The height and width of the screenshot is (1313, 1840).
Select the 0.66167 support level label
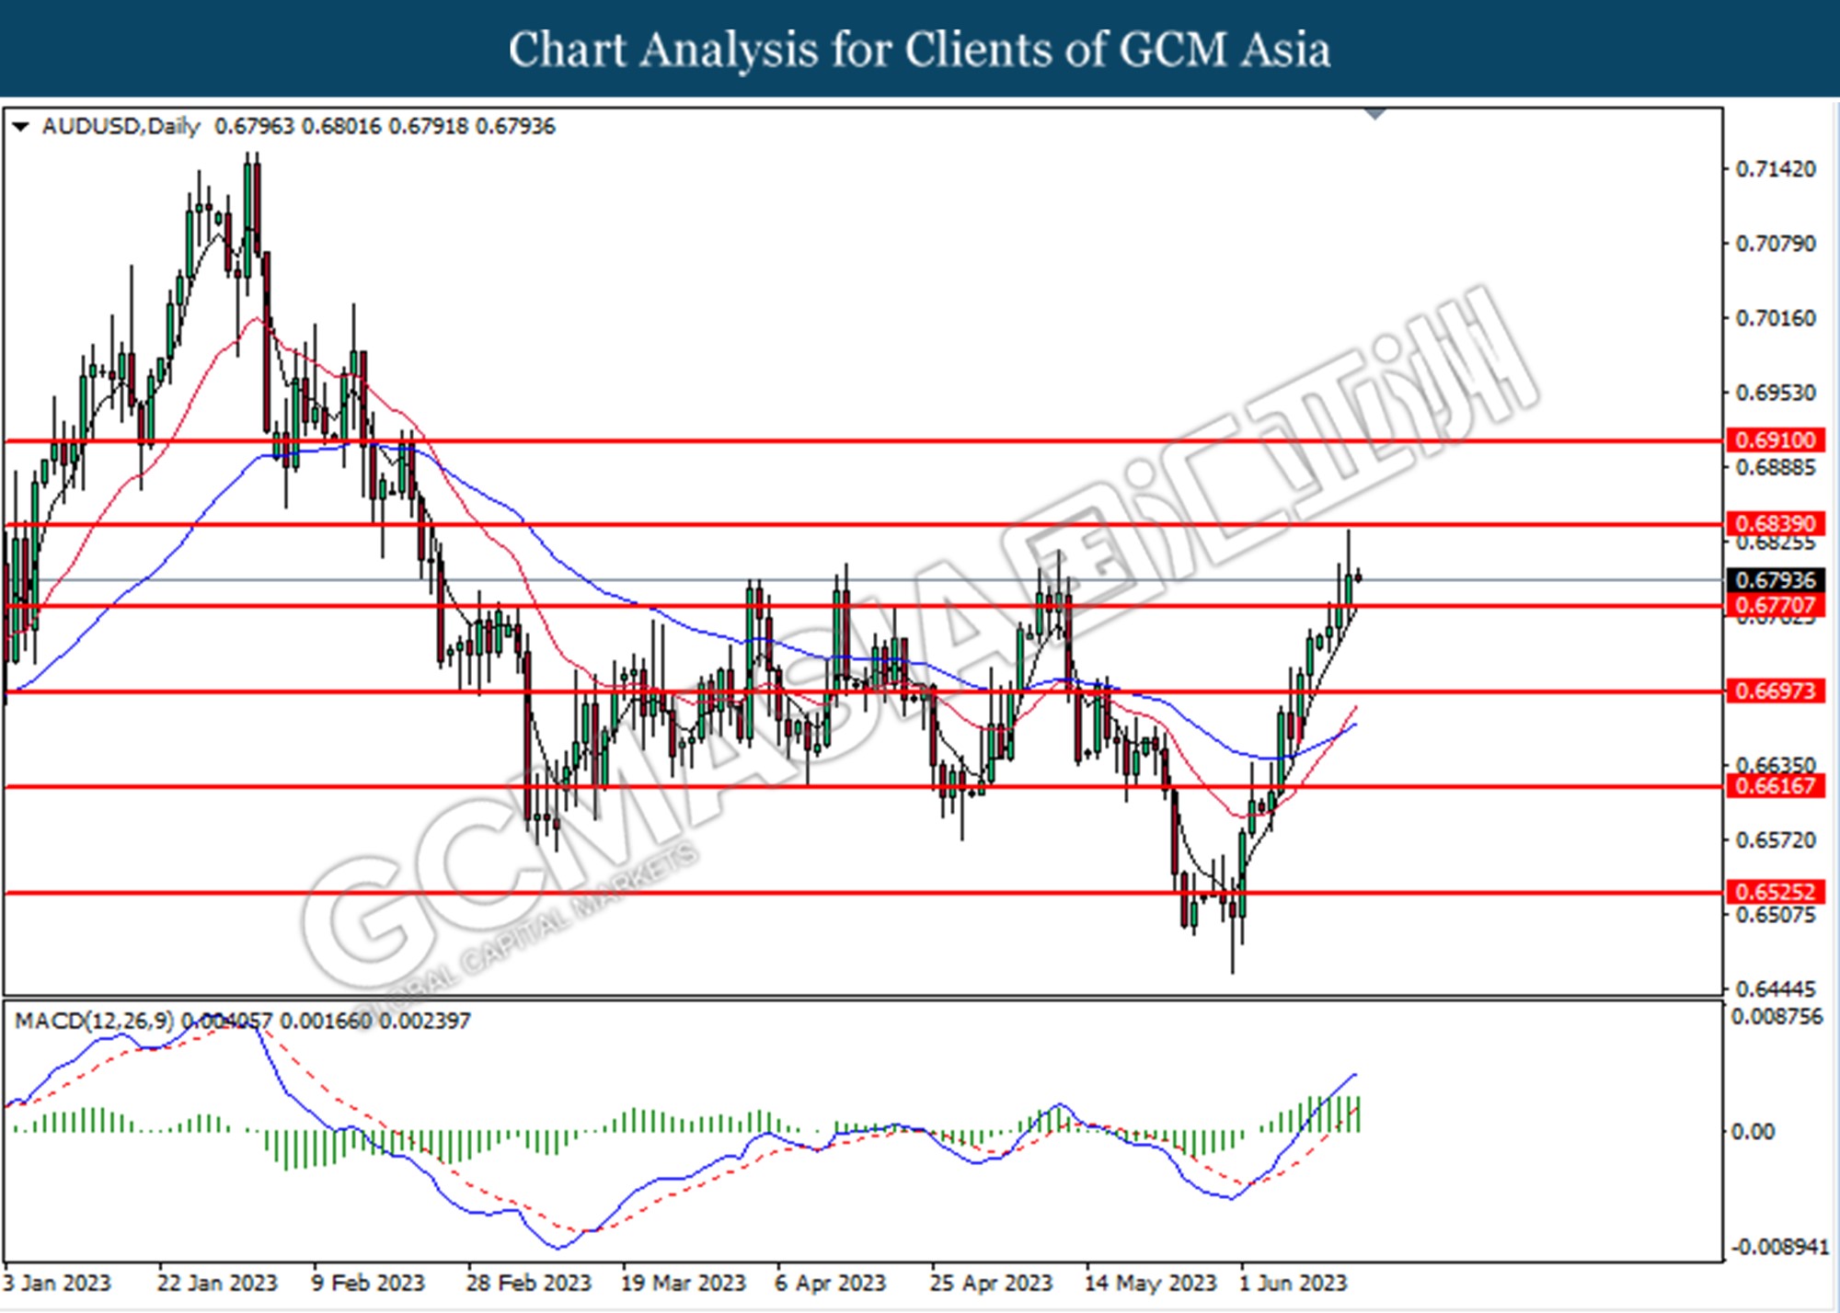point(1775,786)
